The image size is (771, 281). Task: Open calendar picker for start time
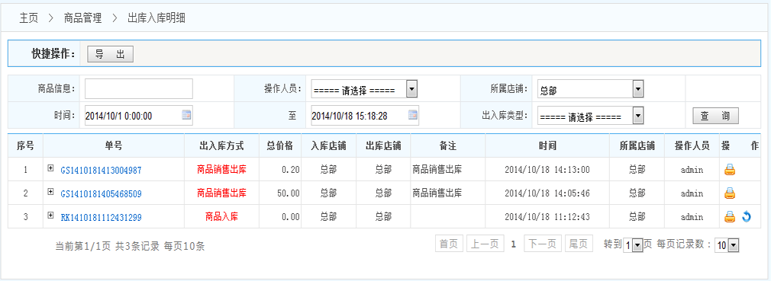tap(187, 115)
